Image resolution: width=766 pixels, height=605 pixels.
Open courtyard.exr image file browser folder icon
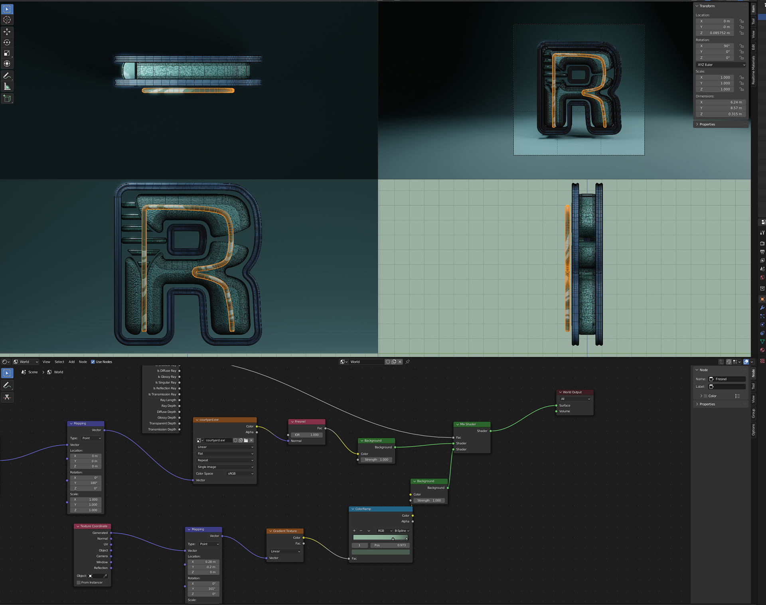pos(246,440)
